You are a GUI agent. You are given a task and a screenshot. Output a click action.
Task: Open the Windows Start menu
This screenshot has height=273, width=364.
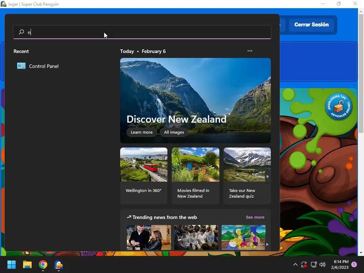click(11, 264)
